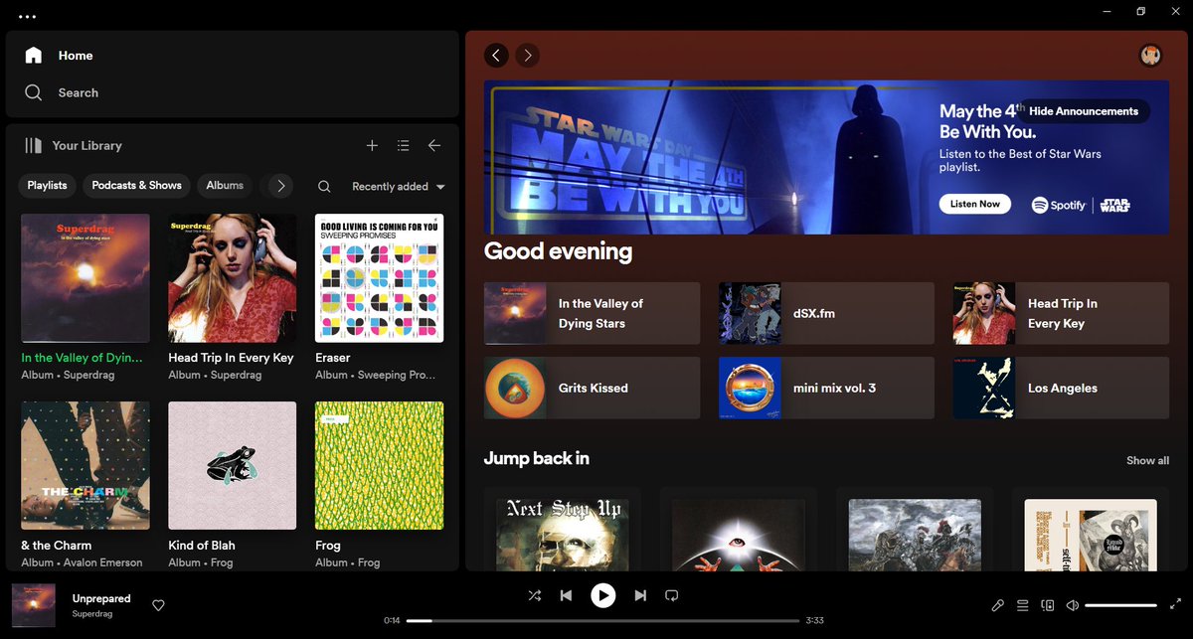Open Kind of Blah album cover

(233, 465)
